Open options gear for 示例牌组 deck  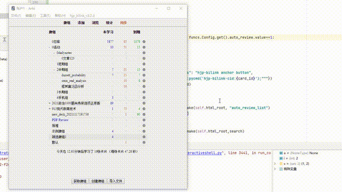pos(144,131)
